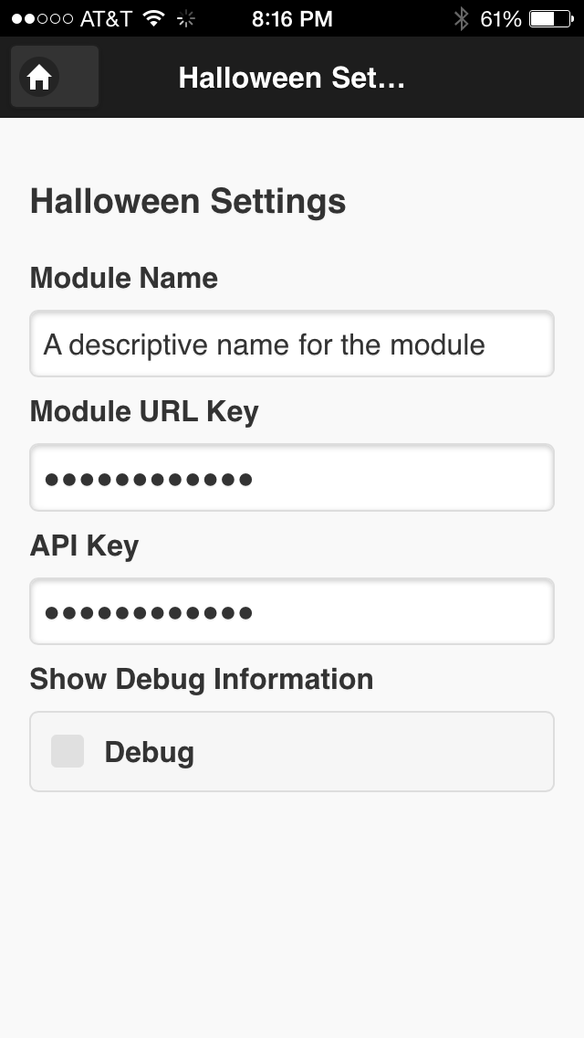Viewport: 584px width, 1038px height.
Task: Tap the 61% battery percentage text
Action: [500, 18]
